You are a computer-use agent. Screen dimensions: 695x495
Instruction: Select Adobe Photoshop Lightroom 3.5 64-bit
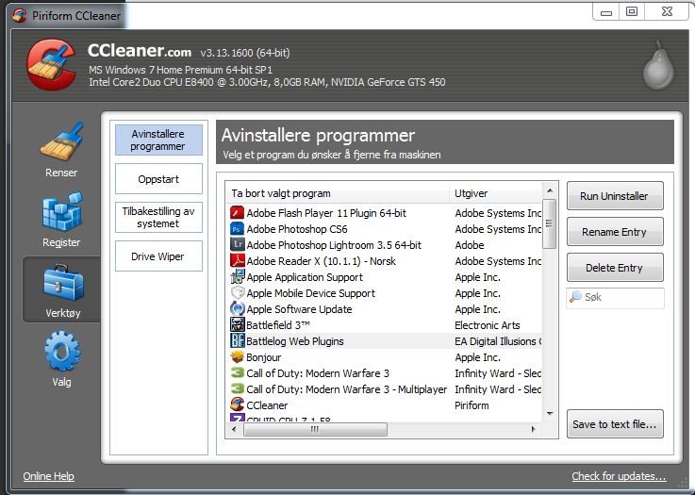[334, 244]
